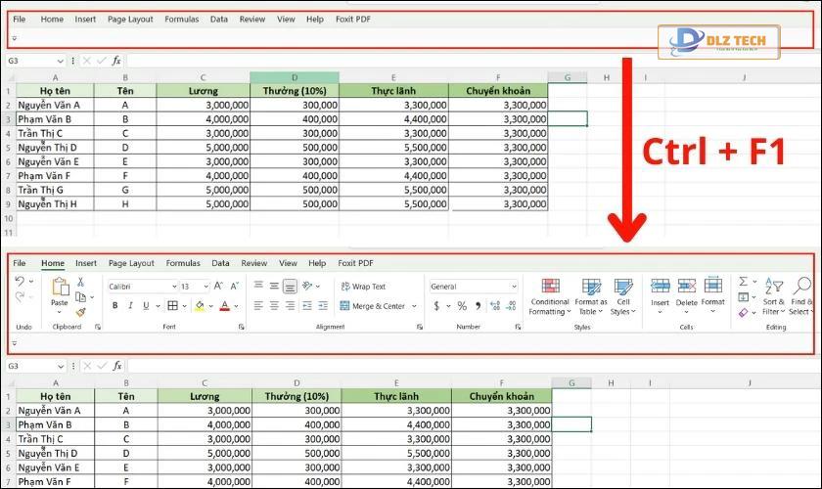Toggle Italic formatting

pos(130,305)
